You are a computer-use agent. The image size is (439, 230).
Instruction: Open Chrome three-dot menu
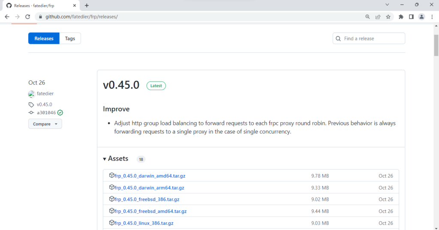click(x=432, y=17)
